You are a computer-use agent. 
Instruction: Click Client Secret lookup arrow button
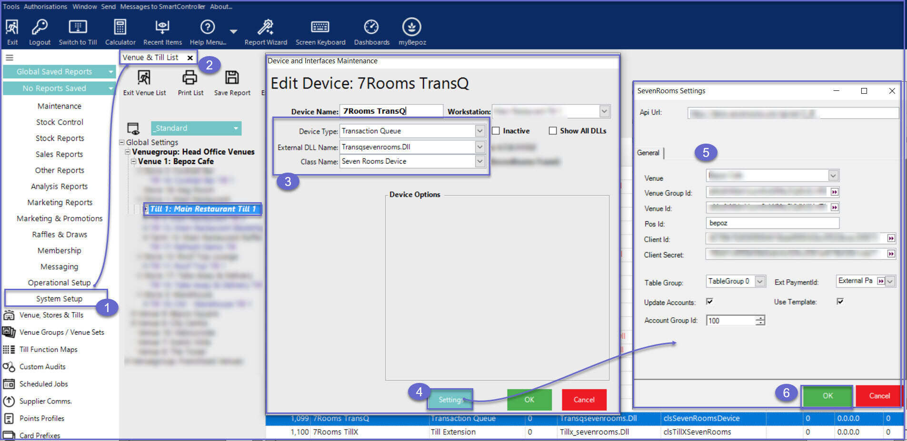891,254
